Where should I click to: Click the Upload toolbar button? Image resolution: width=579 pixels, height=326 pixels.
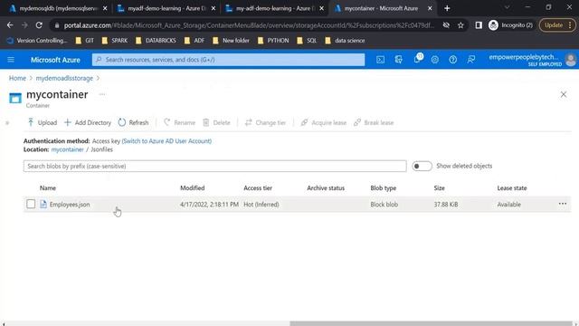pyautogui.click(x=43, y=122)
